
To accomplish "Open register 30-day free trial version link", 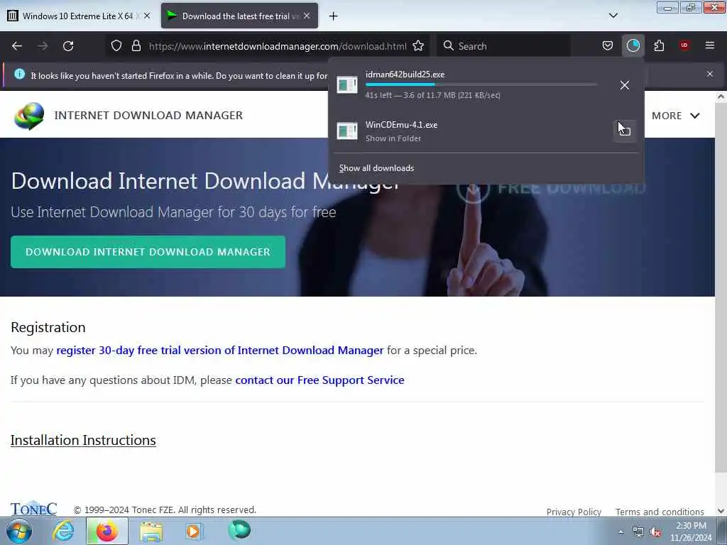I will click(220, 351).
